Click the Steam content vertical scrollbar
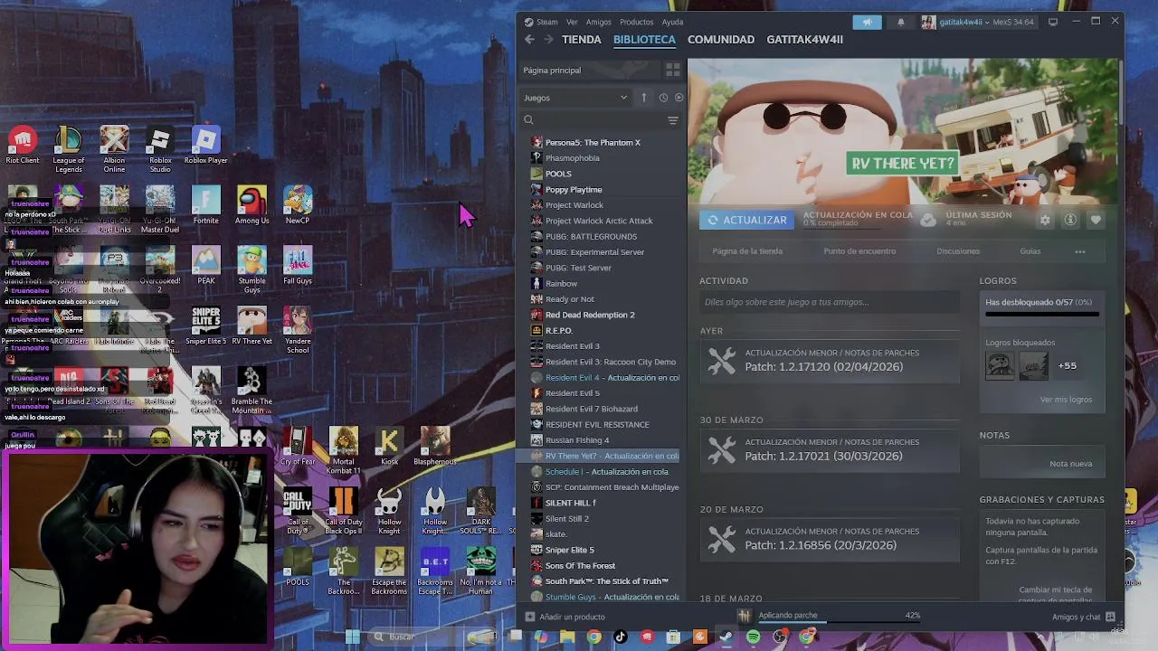The width and height of the screenshot is (1158, 651). click(x=1120, y=92)
